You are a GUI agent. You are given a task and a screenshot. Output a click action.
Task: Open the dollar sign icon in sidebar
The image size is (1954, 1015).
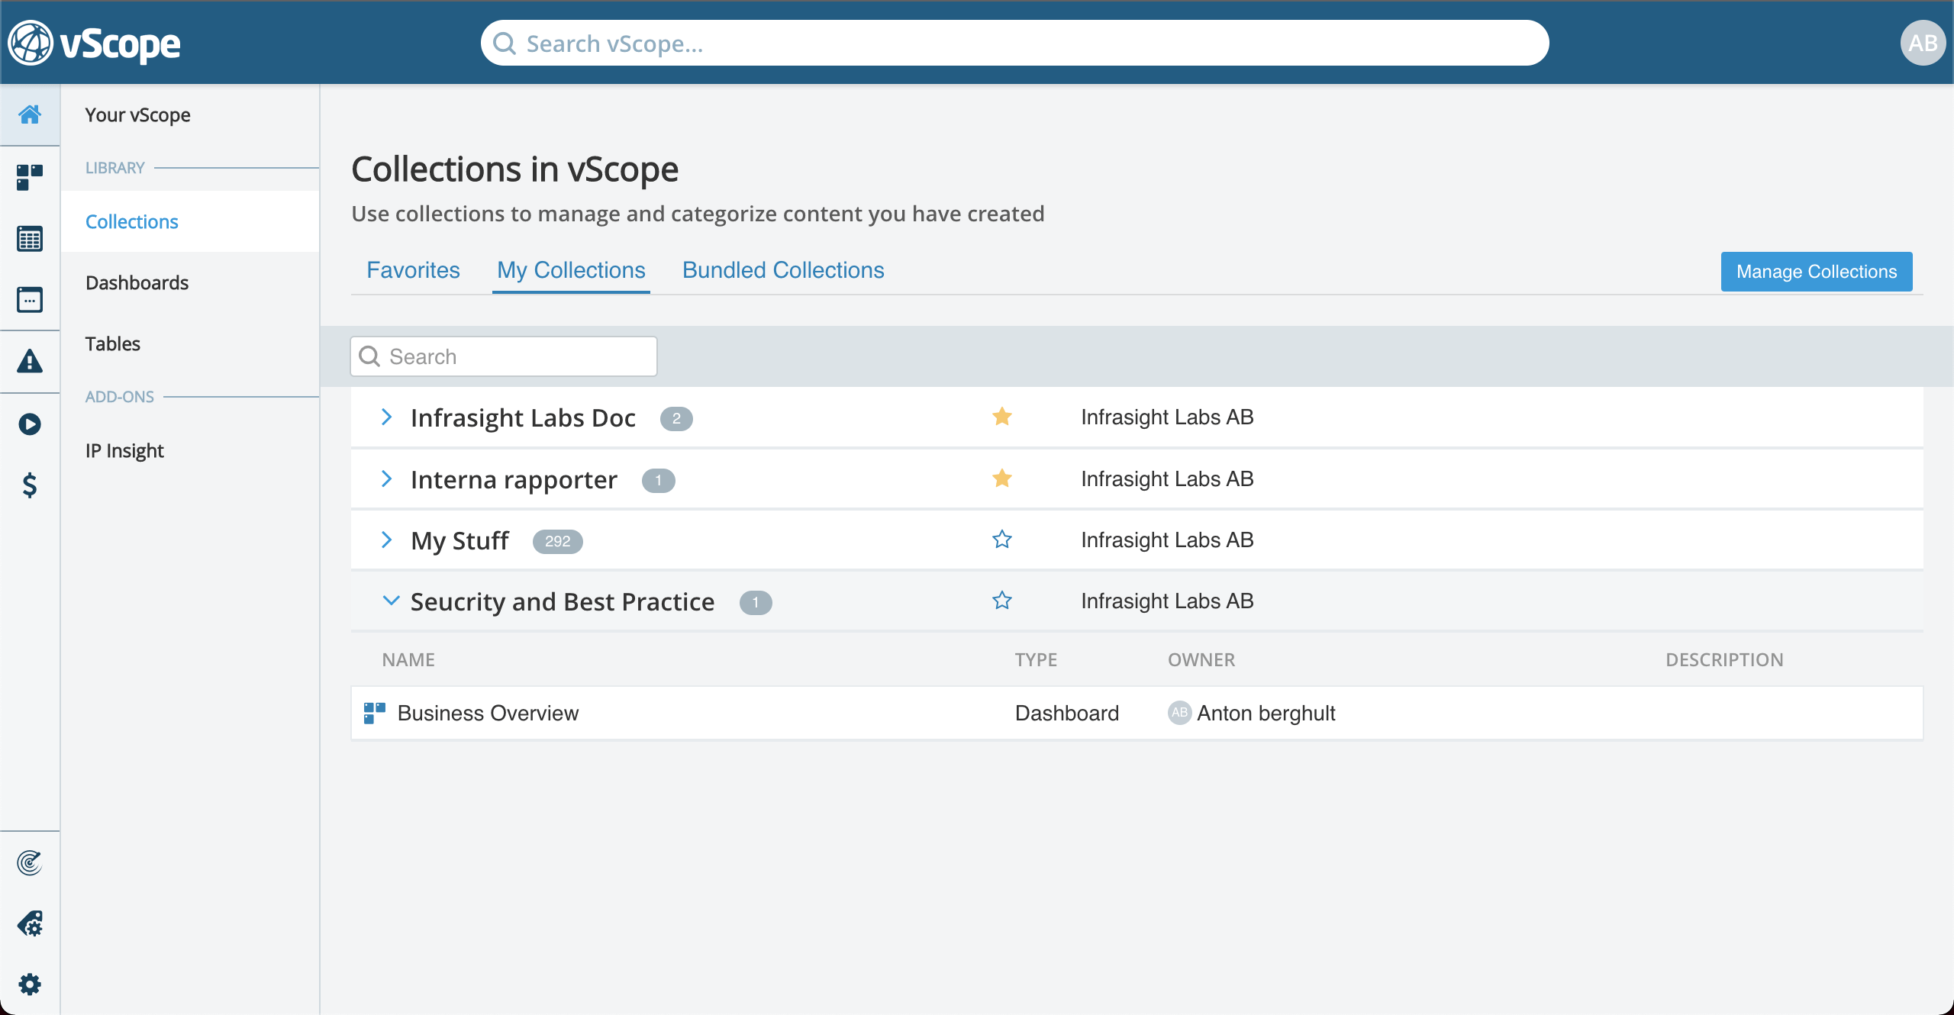pos(30,485)
